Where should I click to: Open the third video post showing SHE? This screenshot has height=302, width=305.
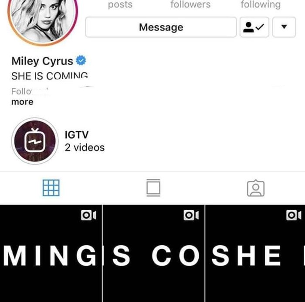255,253
